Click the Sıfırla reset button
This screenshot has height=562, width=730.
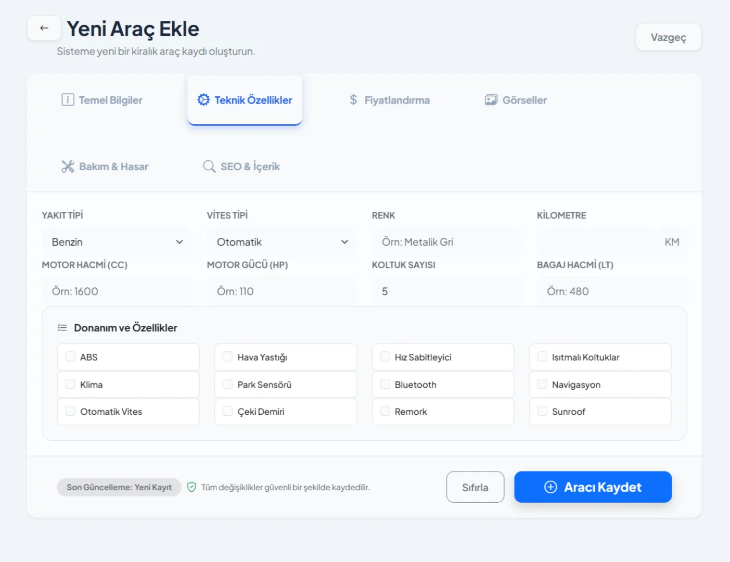coord(475,487)
